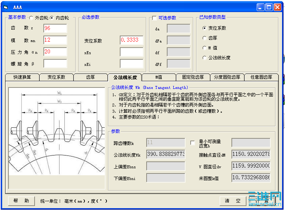Open the 变位系数 tab
This screenshot has width=285, height=210.
coord(56,77)
